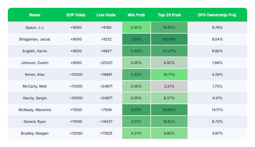The height and width of the screenshot is (147, 255).
Task: Select Garcia, Sergio row name
Action: [x=35, y=98]
